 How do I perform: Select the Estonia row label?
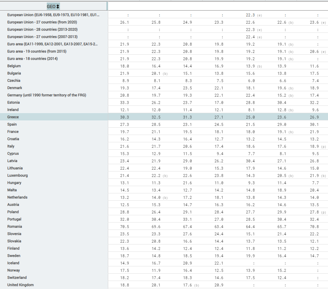(x=14, y=103)
